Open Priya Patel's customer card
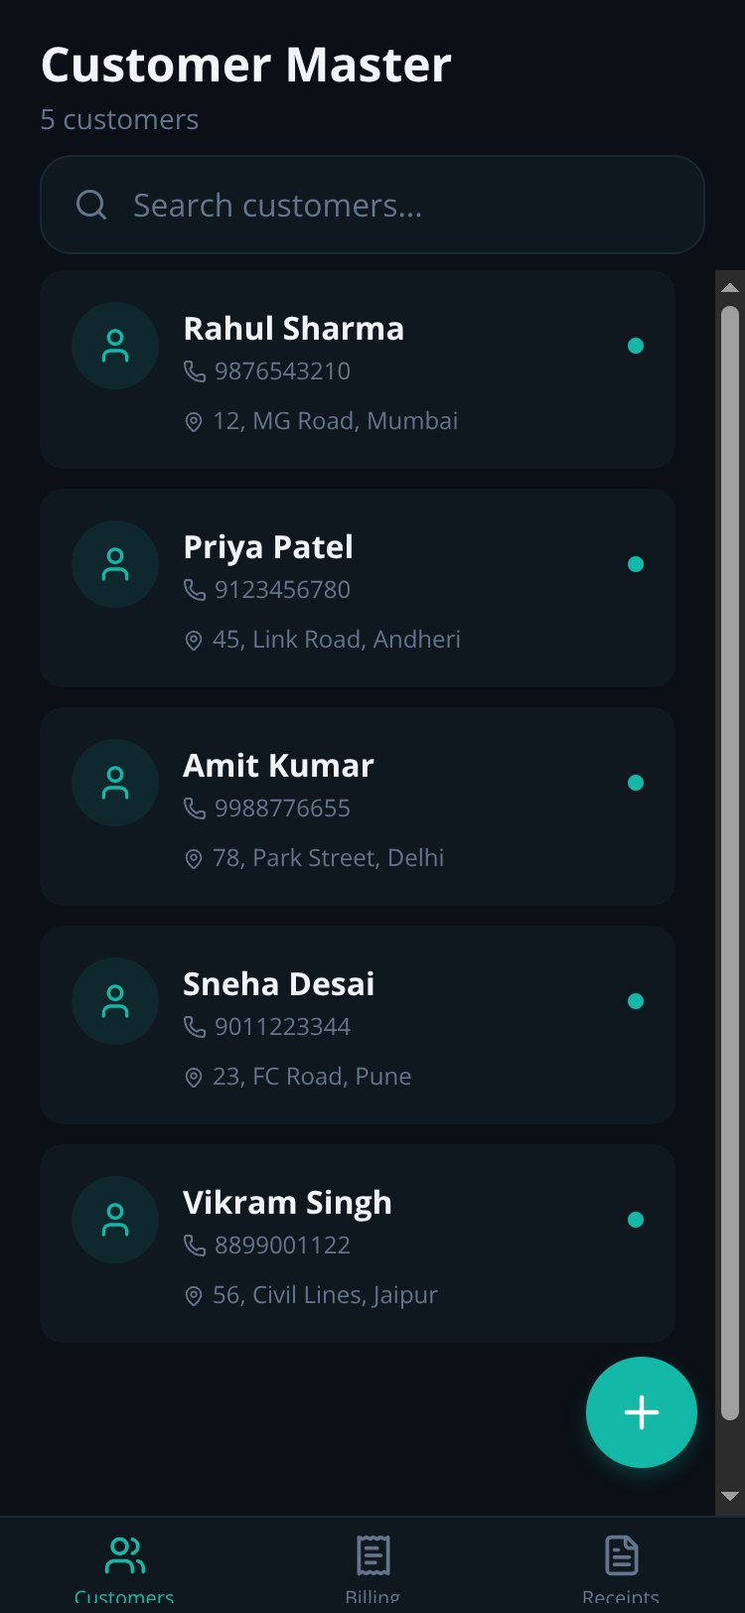 pyautogui.click(x=358, y=588)
